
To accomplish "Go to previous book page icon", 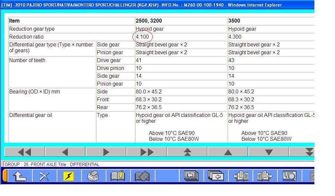I will (x=240, y=176).
